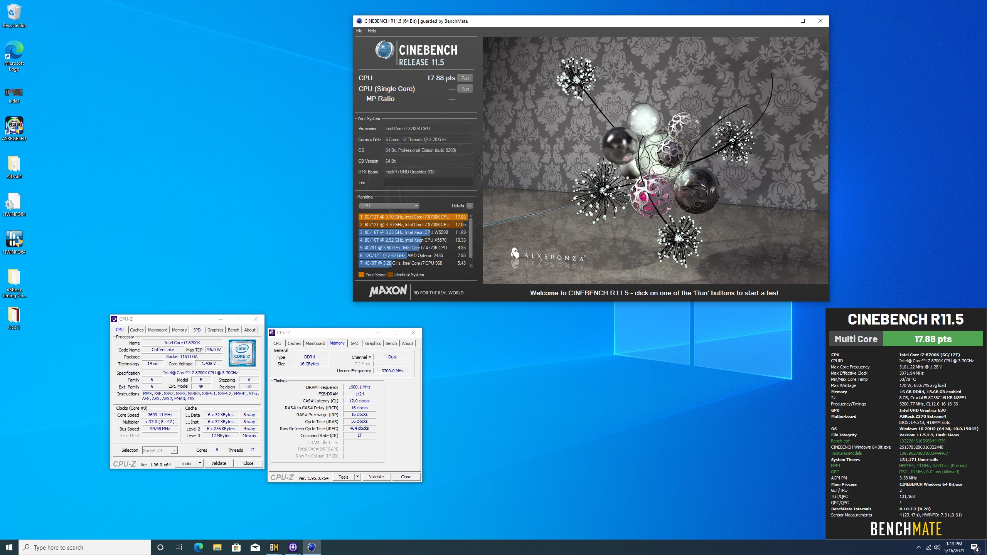Switch to CPU tab in right CPU-Z

pos(277,343)
